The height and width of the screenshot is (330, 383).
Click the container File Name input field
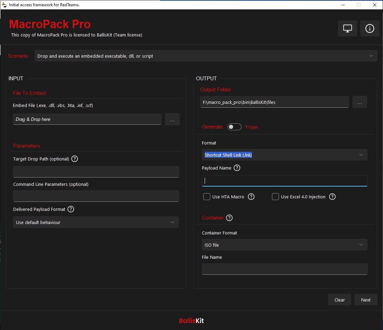coord(284,269)
